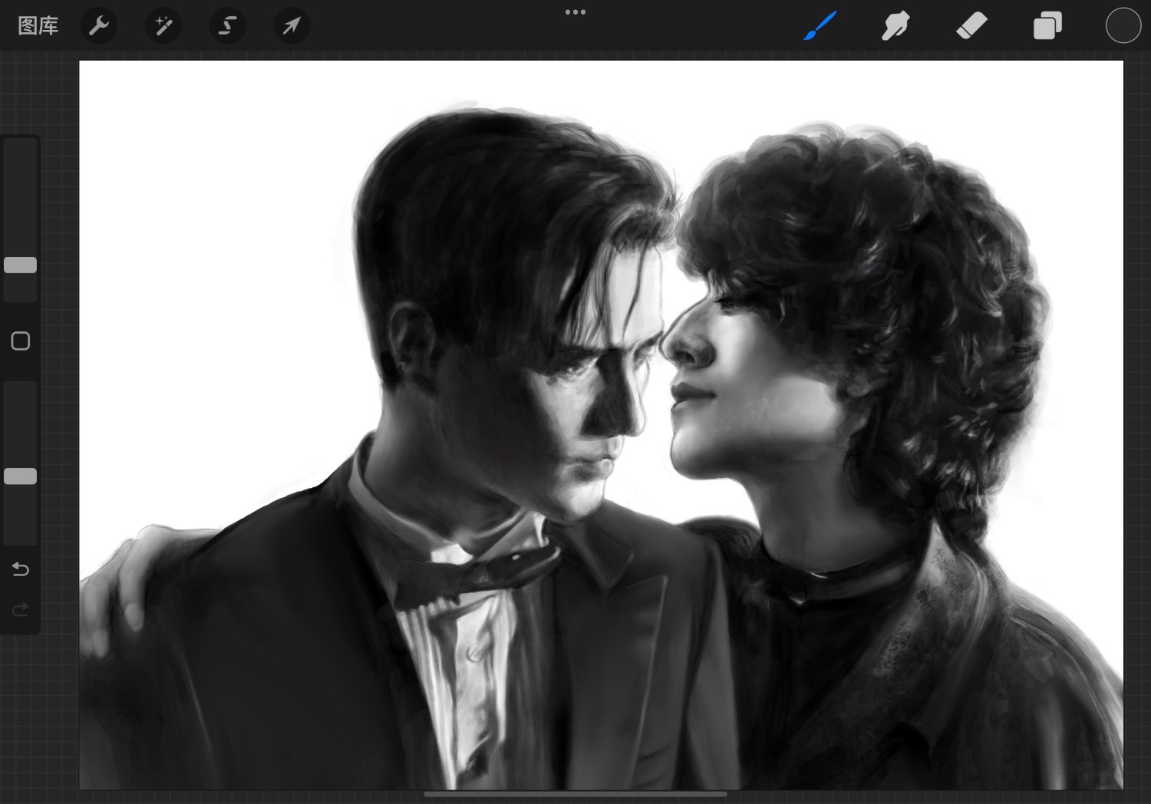This screenshot has width=1151, height=804.
Task: Return to the 图库 gallery
Action: click(x=38, y=26)
